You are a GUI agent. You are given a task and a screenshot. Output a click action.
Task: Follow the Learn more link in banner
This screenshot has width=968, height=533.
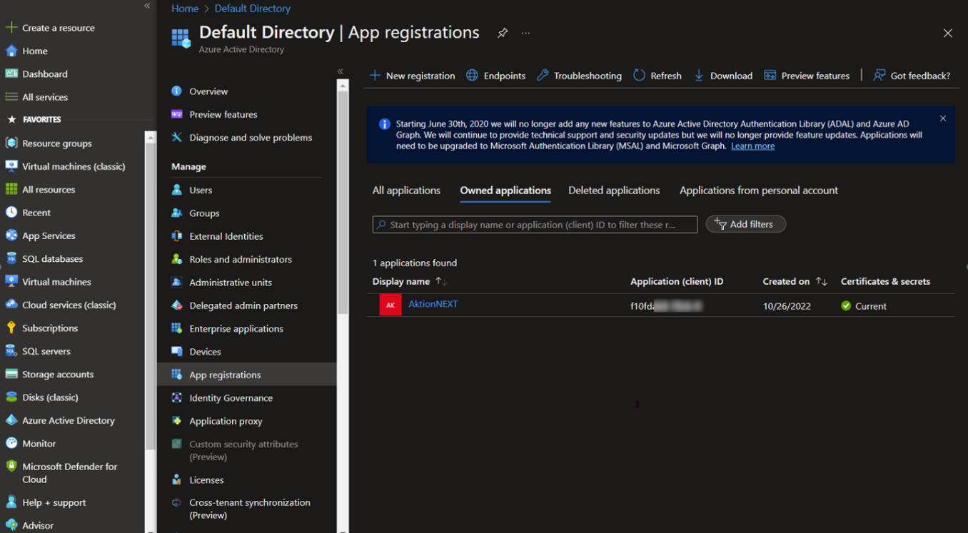(752, 146)
